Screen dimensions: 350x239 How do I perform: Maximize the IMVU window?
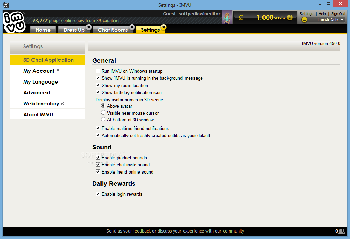[328, 3]
